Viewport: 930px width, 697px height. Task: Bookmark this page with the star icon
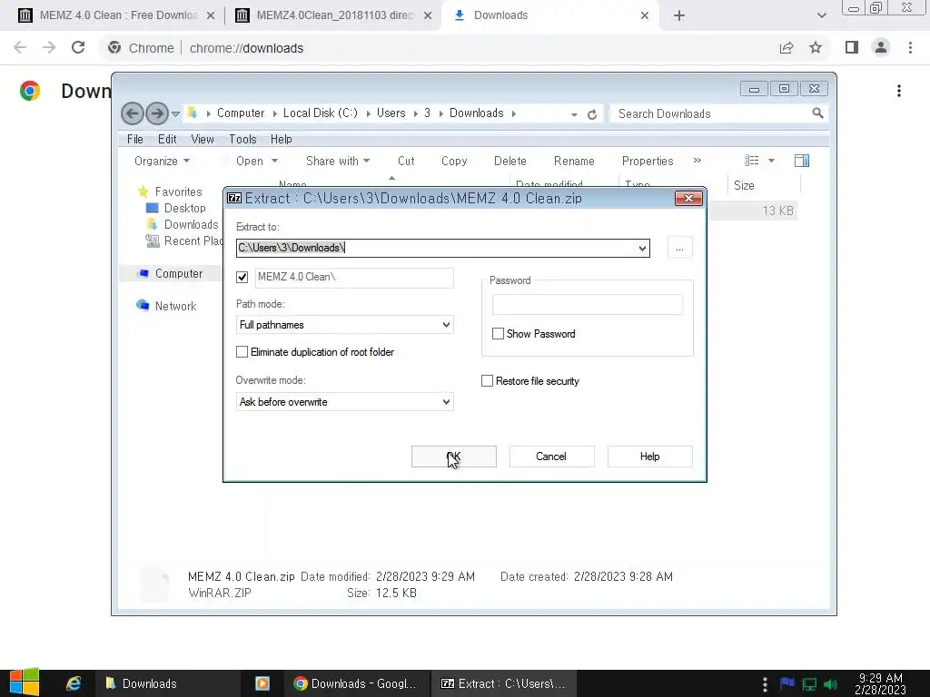816,47
